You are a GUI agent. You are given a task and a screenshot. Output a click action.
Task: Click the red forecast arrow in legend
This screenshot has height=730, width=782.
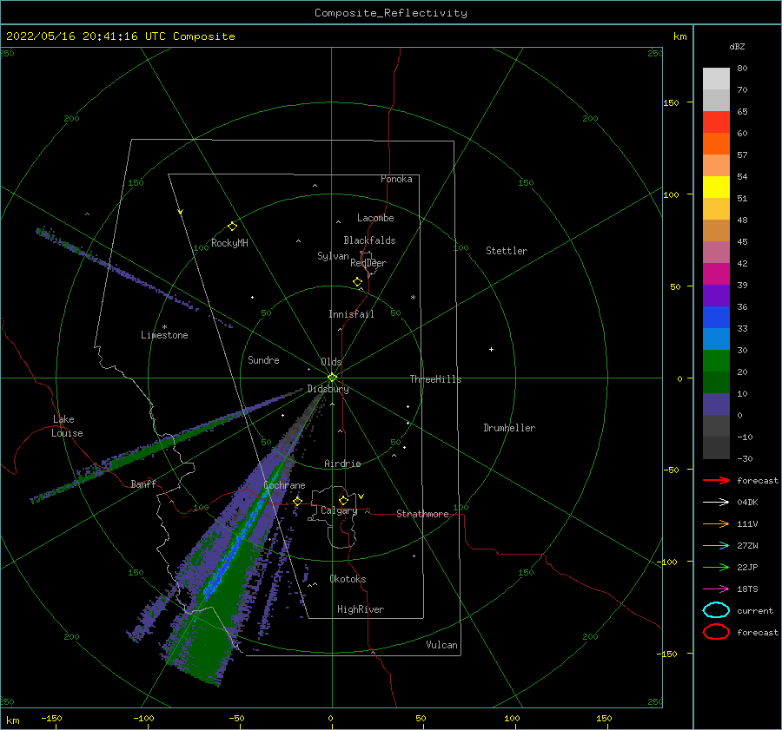(716, 480)
